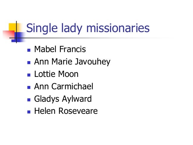Click the blue square in slide decoration
193x145 pixels.
pos(18,37)
